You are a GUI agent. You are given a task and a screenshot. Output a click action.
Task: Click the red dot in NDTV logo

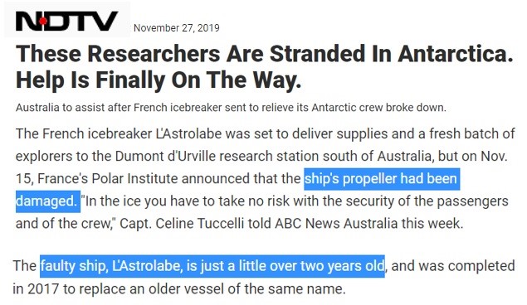click(x=43, y=22)
